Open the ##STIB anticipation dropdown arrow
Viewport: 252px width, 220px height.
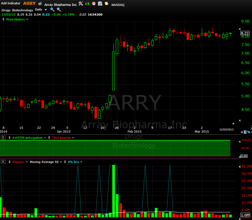click(x=45, y=138)
